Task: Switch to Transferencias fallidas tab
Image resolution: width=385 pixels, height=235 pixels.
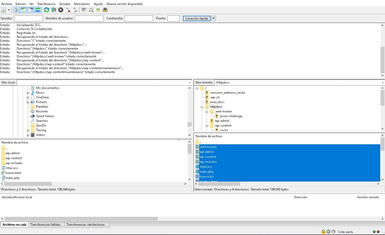Action: coord(45,225)
